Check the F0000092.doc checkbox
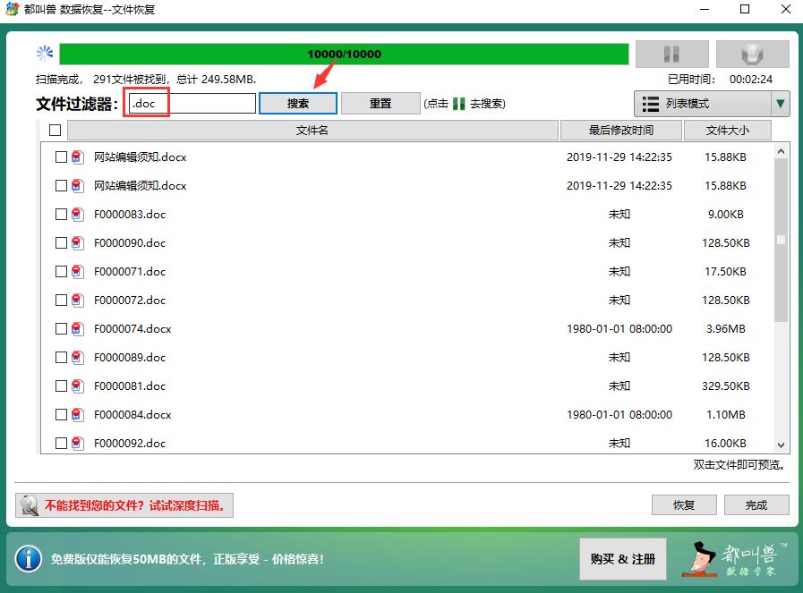Screen dimensions: 803x593 (x=61, y=443)
